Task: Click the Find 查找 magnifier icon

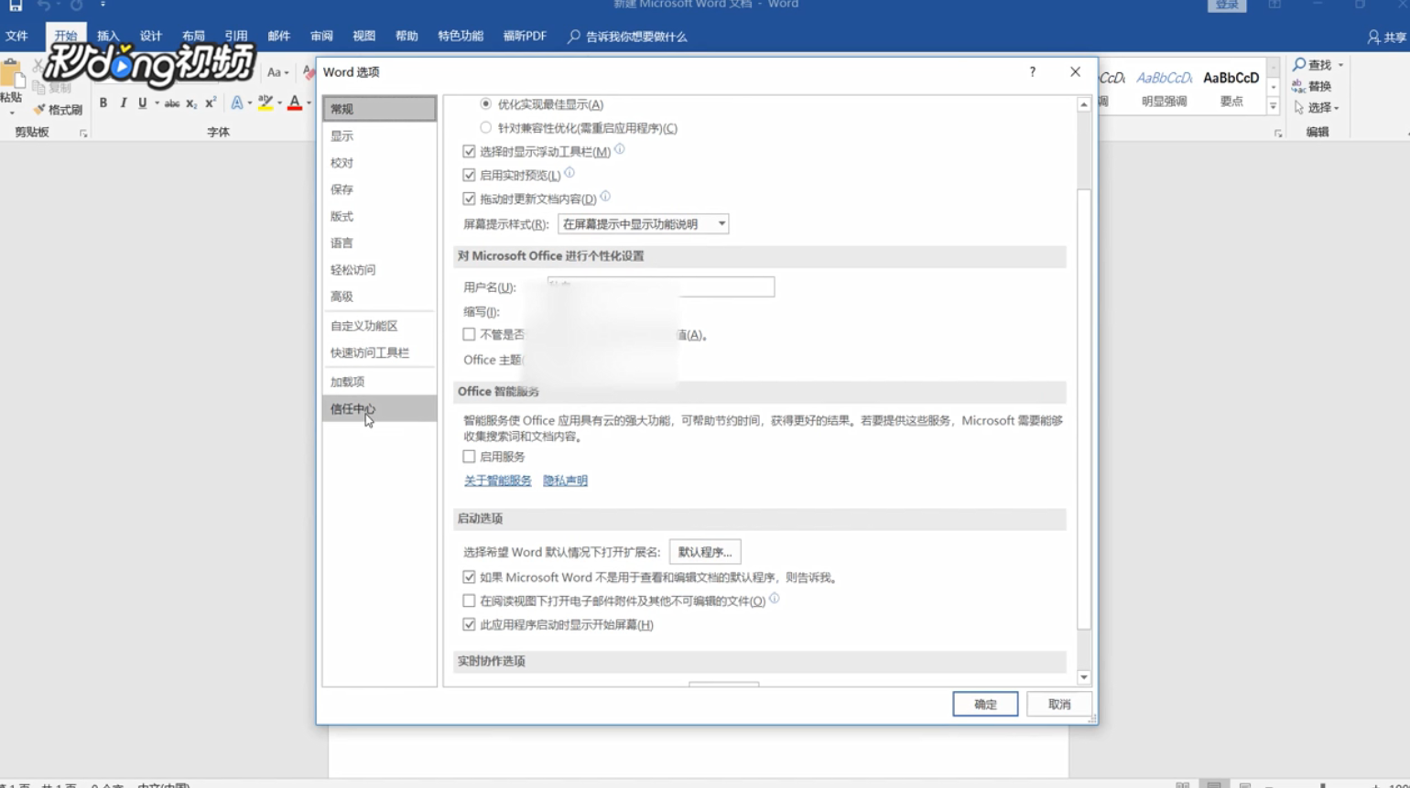Action: (1311, 65)
